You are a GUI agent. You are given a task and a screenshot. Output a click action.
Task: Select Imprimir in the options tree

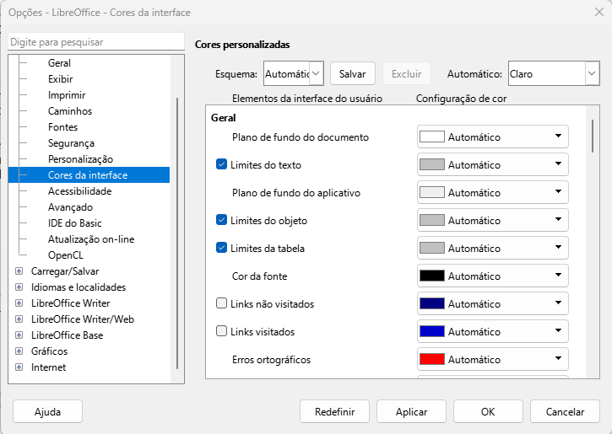click(x=67, y=94)
